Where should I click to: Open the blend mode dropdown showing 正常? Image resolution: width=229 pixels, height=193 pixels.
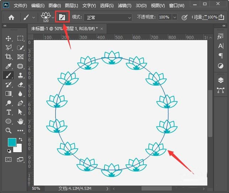[x=107, y=17]
